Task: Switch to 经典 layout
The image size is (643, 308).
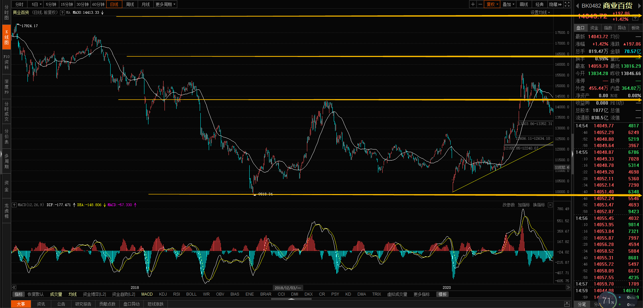Action: tap(539, 4)
